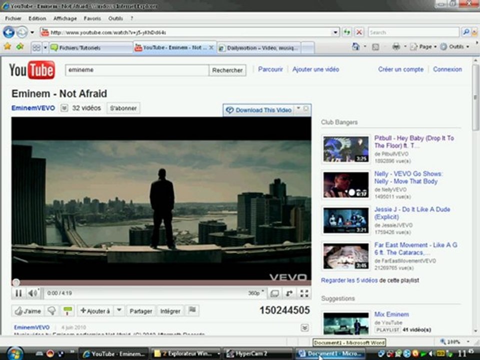Open the Parcourir link

coord(270,69)
